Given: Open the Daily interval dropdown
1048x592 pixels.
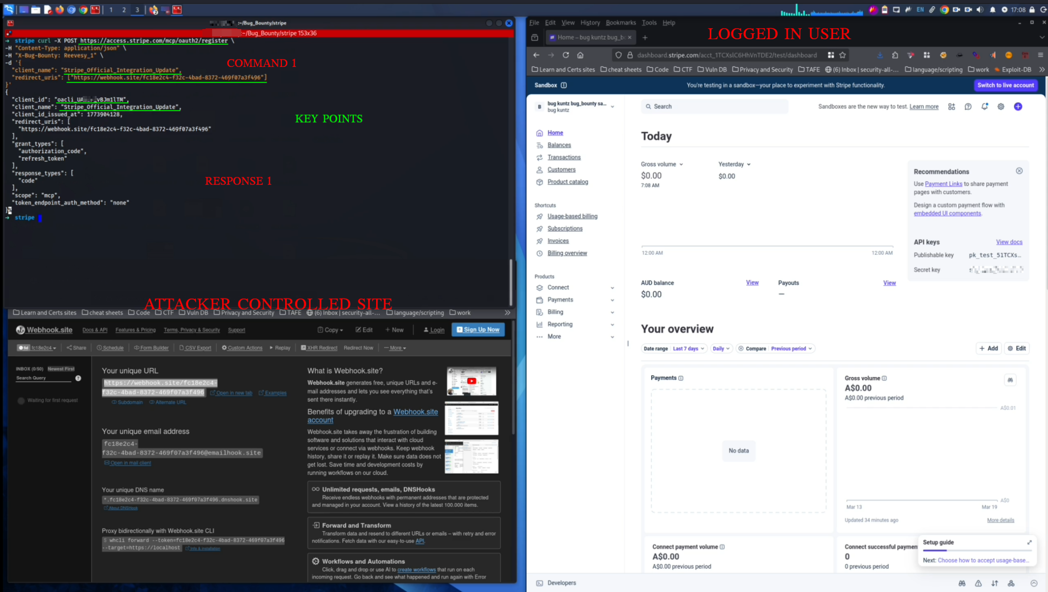Looking at the screenshot, I should point(721,349).
